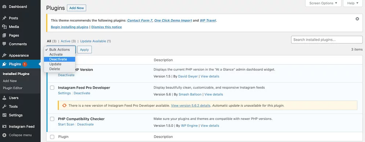This screenshot has height=142, width=365.
Task: Click the Plugins plug icon
Action: pos(4,64)
